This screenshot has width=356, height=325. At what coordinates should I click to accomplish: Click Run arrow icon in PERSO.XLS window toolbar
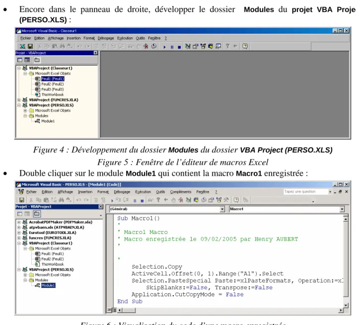pos(112,201)
